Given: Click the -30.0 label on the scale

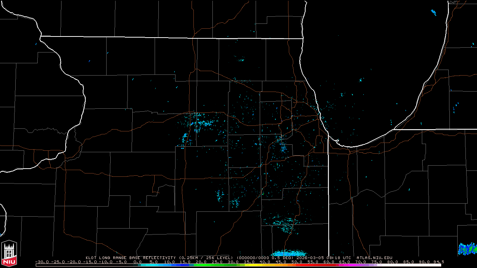Looking at the screenshot, I should pyautogui.click(x=42, y=262).
